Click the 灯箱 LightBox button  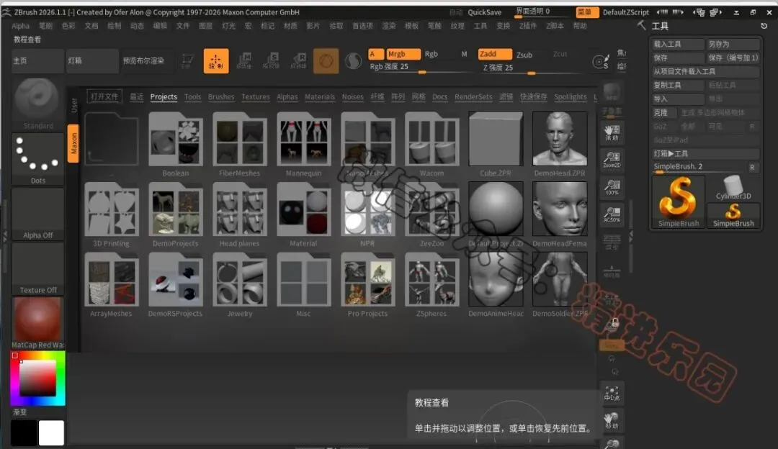pyautogui.click(x=92, y=61)
